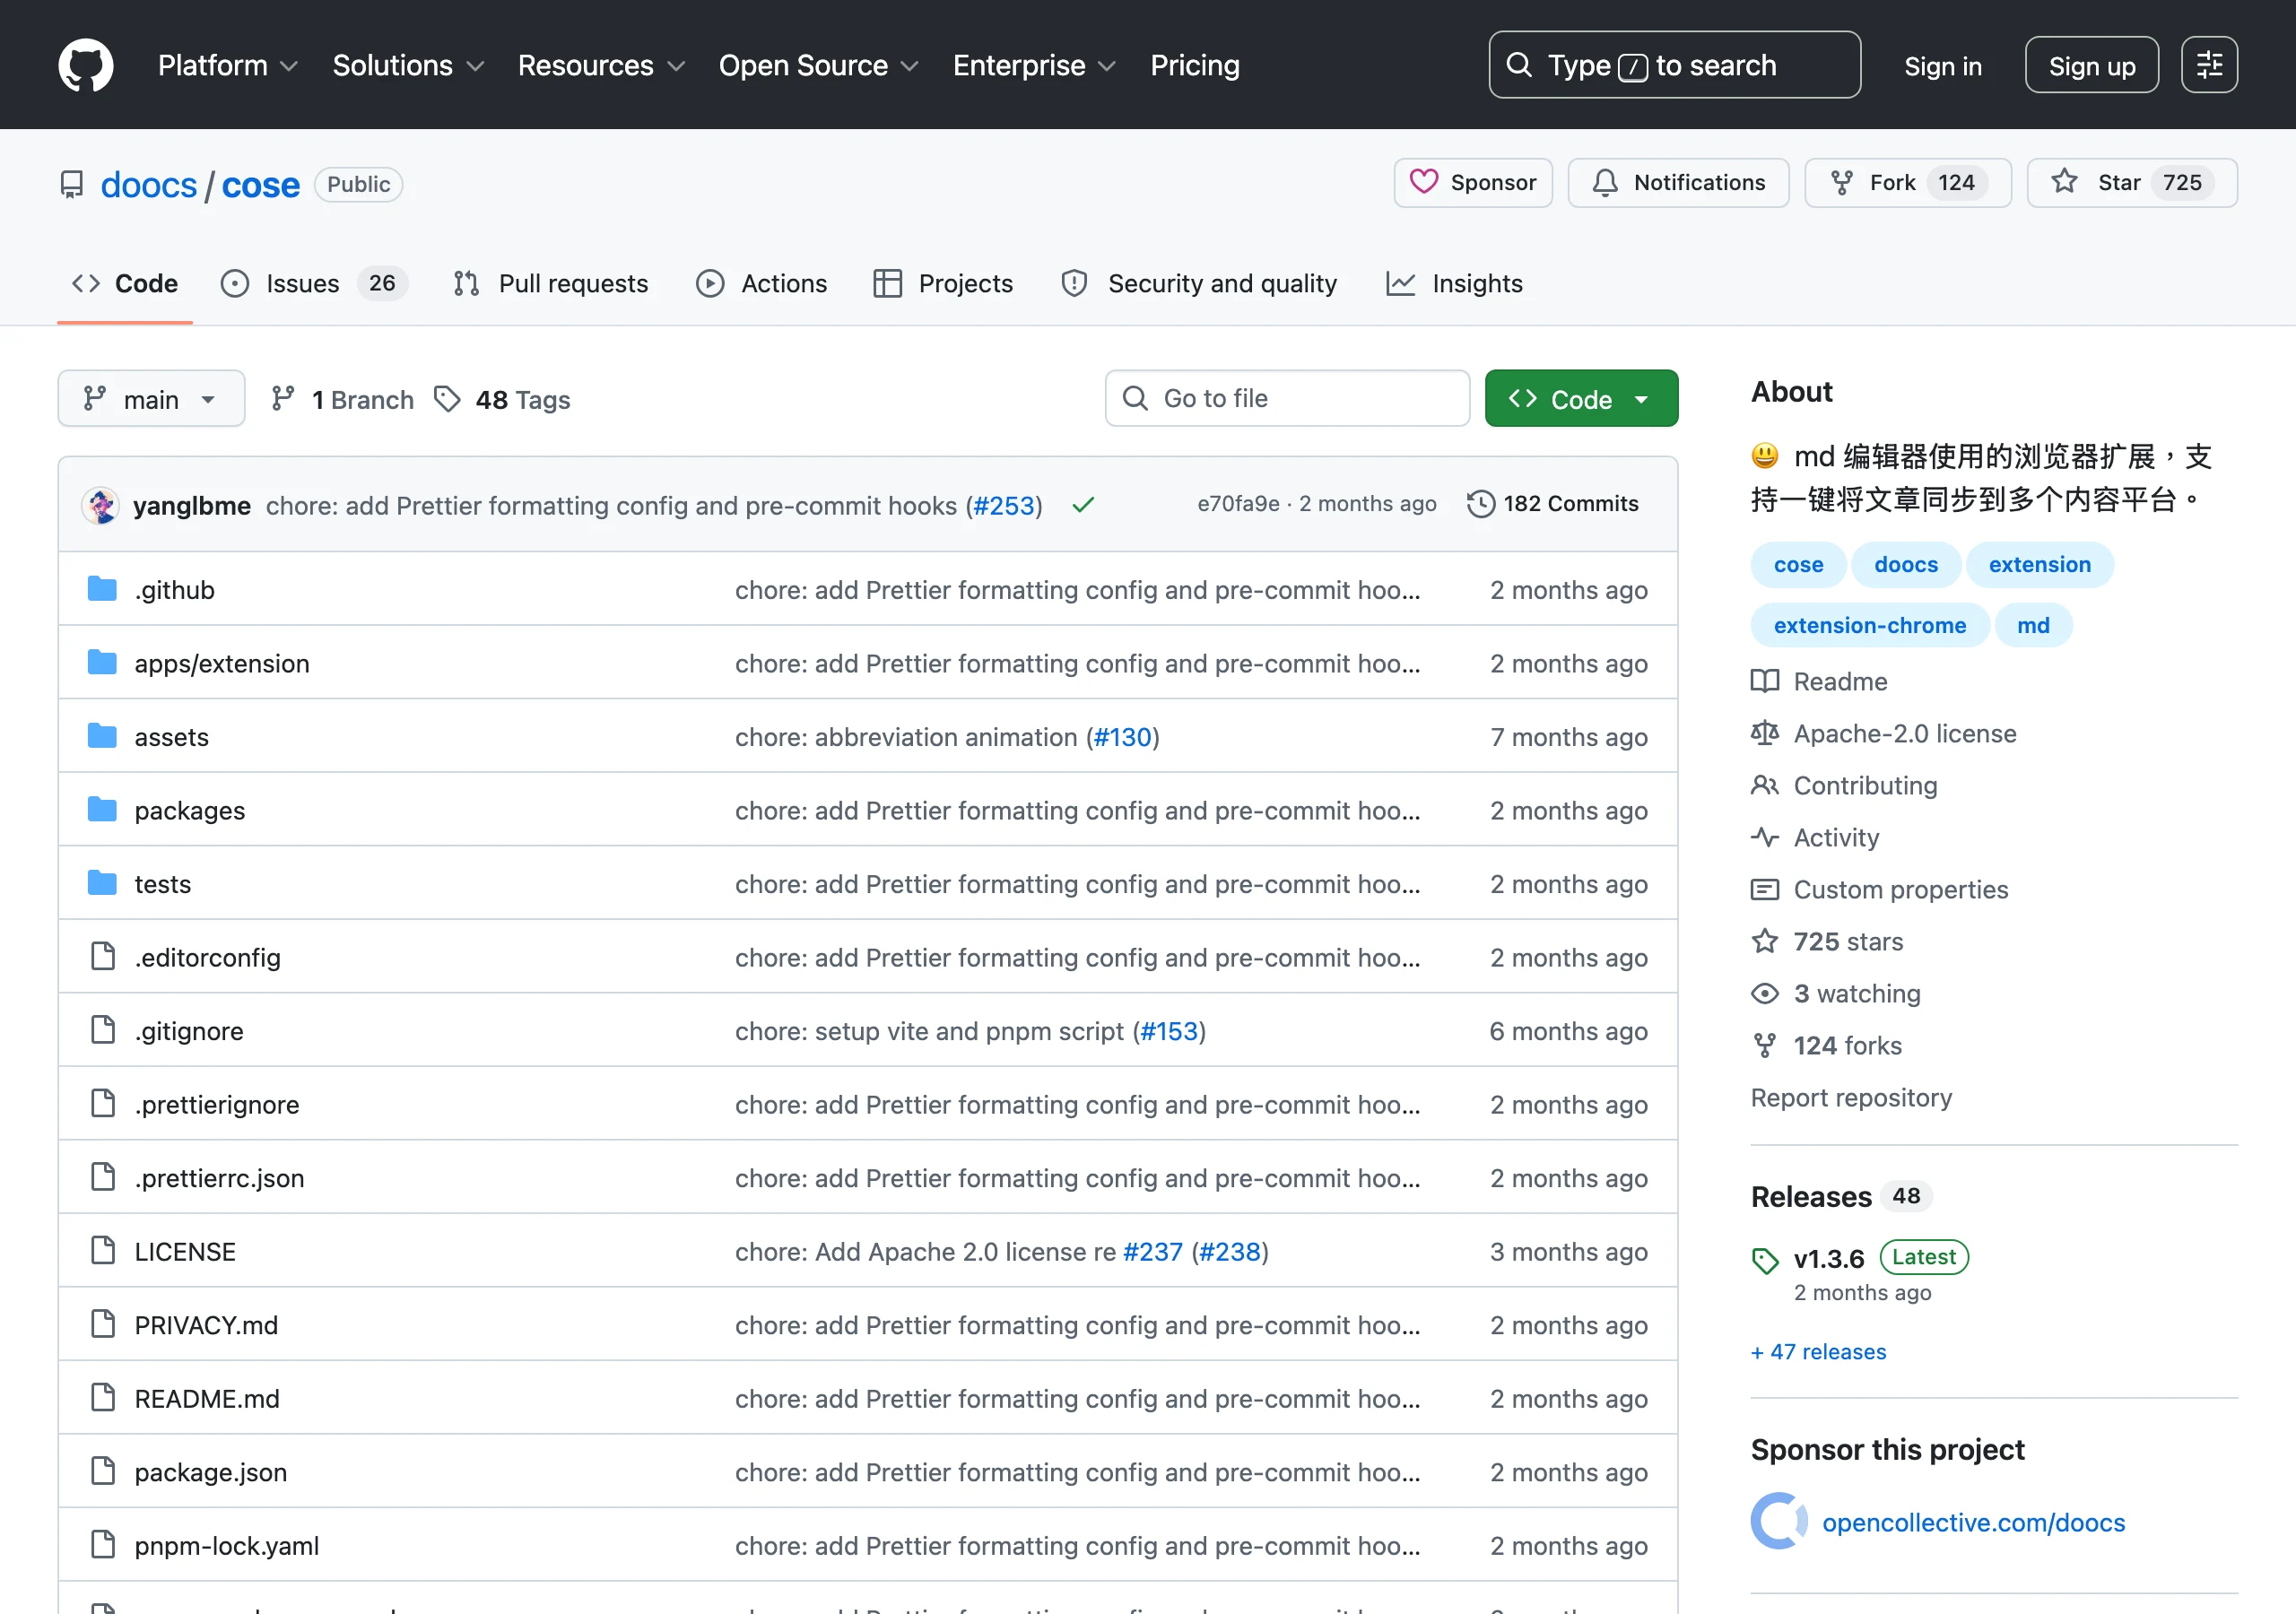Open the doocs organization link
The image size is (2296, 1614).
coord(149,185)
